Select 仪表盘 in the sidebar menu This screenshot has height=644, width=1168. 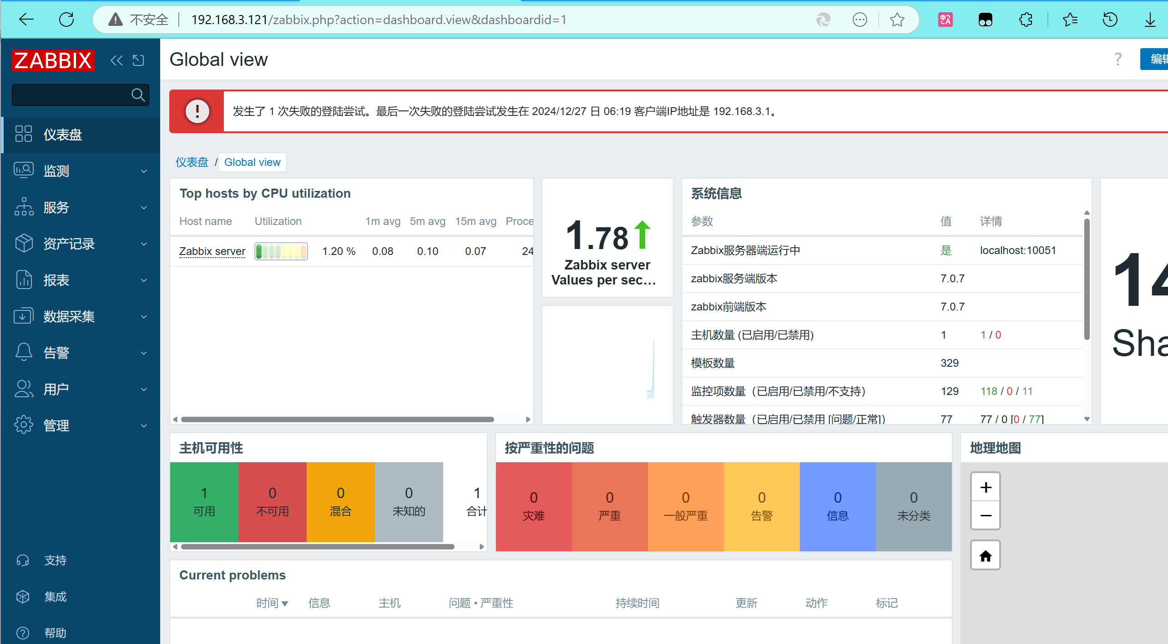(63, 135)
